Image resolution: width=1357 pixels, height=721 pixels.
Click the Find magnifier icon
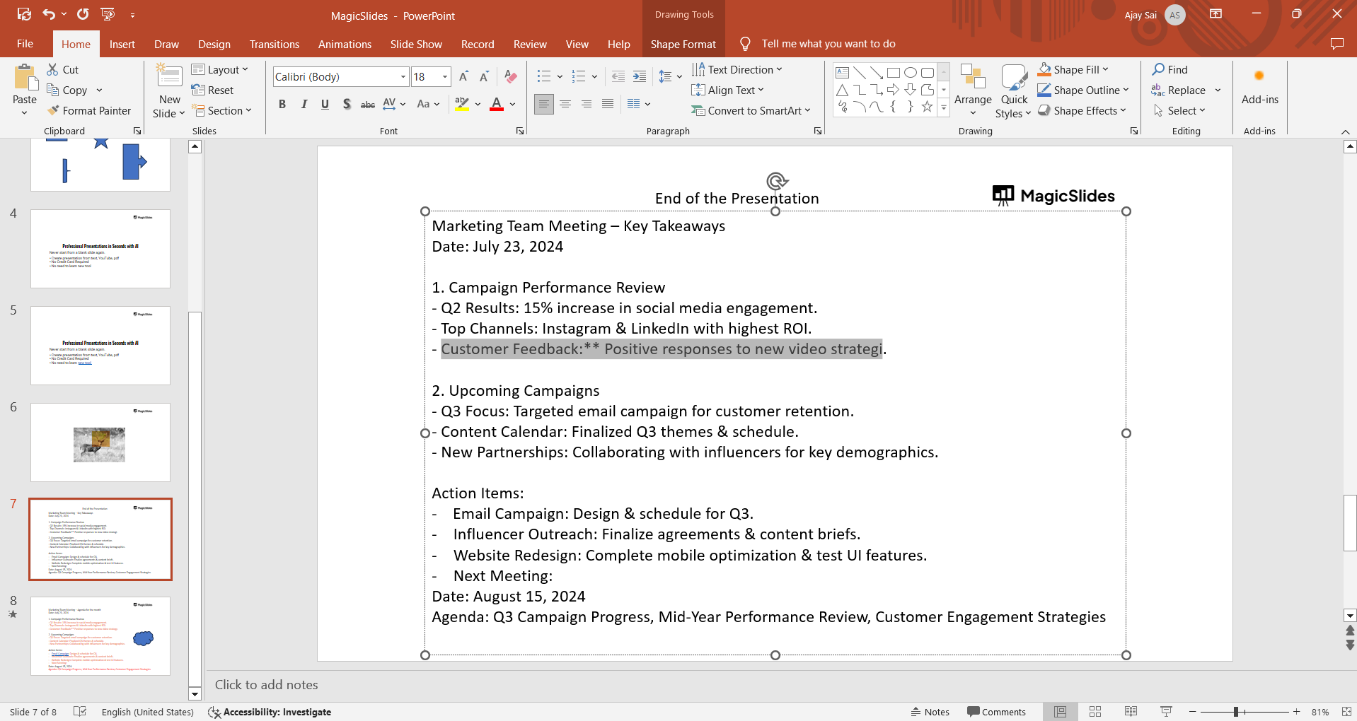(1158, 69)
